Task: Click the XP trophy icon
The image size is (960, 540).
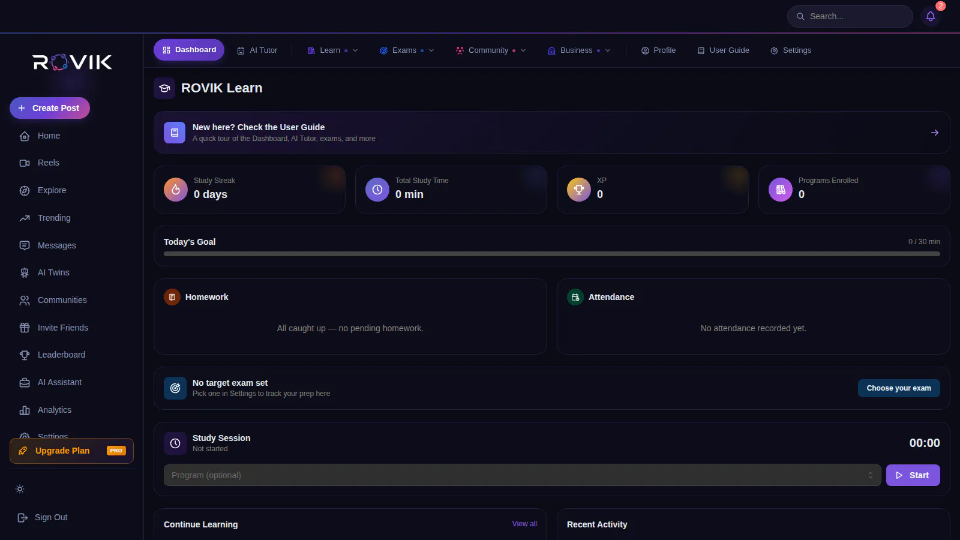Action: (x=579, y=190)
